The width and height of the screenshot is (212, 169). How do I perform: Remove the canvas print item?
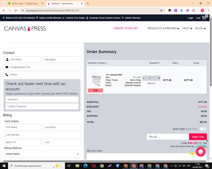point(151,84)
